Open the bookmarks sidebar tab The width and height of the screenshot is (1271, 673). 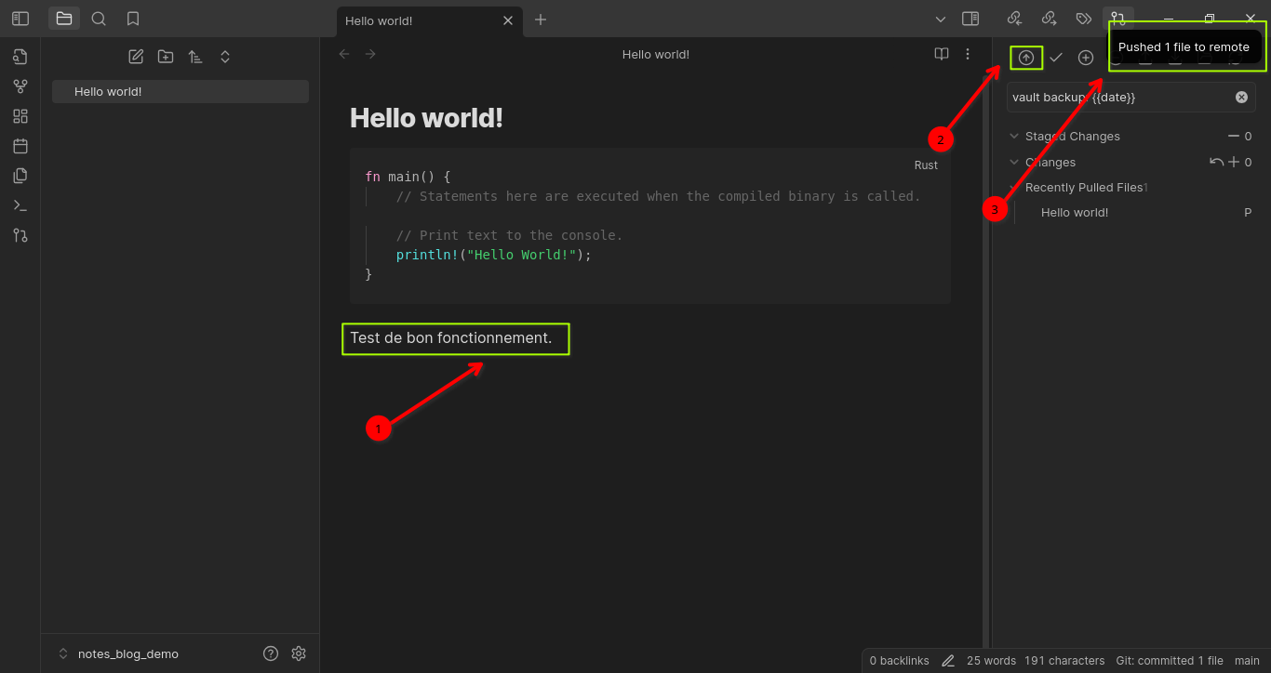coord(133,19)
